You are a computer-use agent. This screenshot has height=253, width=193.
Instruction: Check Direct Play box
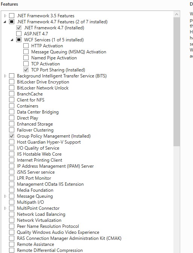pos(12,118)
